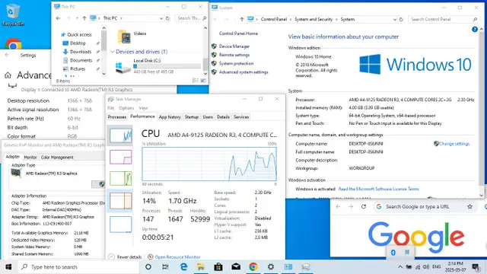Switch to the Color Management tab
The width and height of the screenshot is (487, 274).
click(x=57, y=158)
